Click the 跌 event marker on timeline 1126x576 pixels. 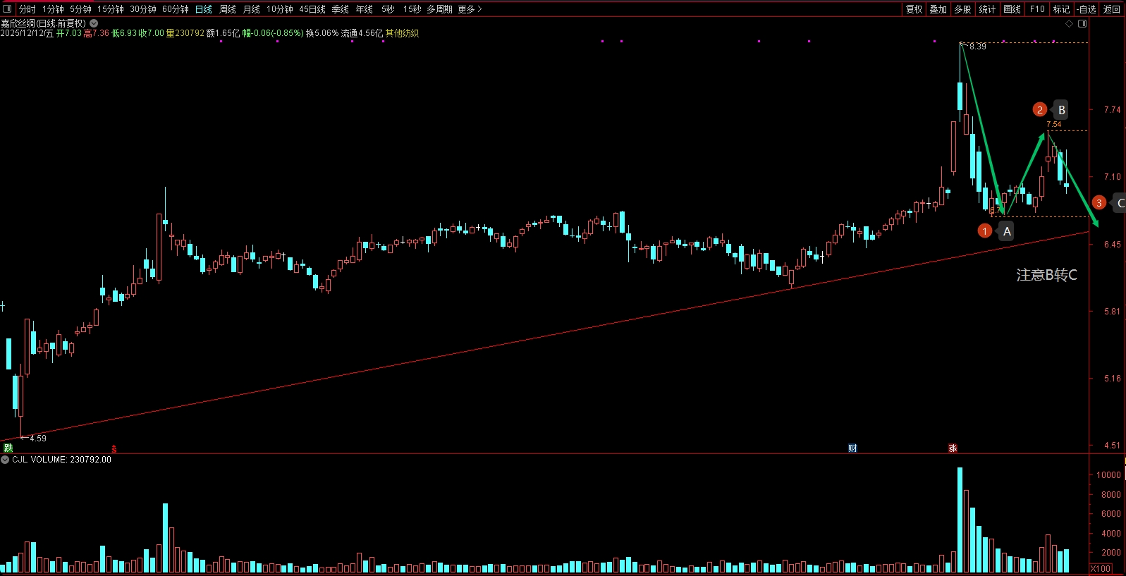click(x=8, y=448)
